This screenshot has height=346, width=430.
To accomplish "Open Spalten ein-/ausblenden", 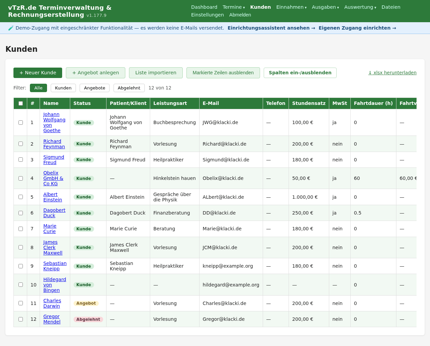I will 300,73.
